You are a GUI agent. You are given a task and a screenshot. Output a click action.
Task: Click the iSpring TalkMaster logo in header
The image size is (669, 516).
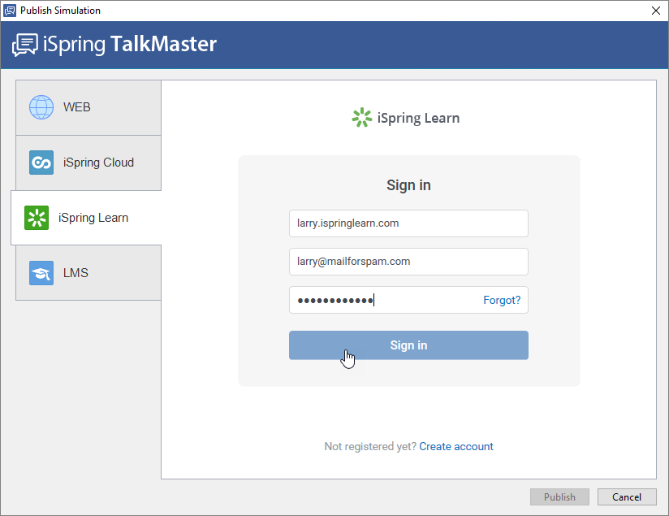coord(114,45)
